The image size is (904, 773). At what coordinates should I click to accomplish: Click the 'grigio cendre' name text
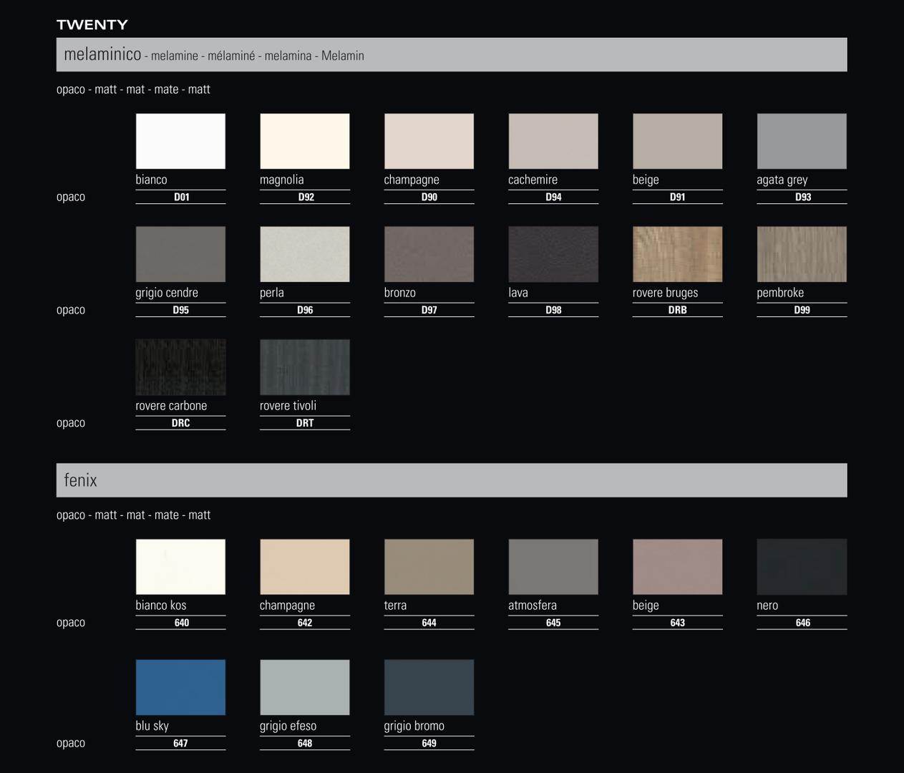point(167,293)
